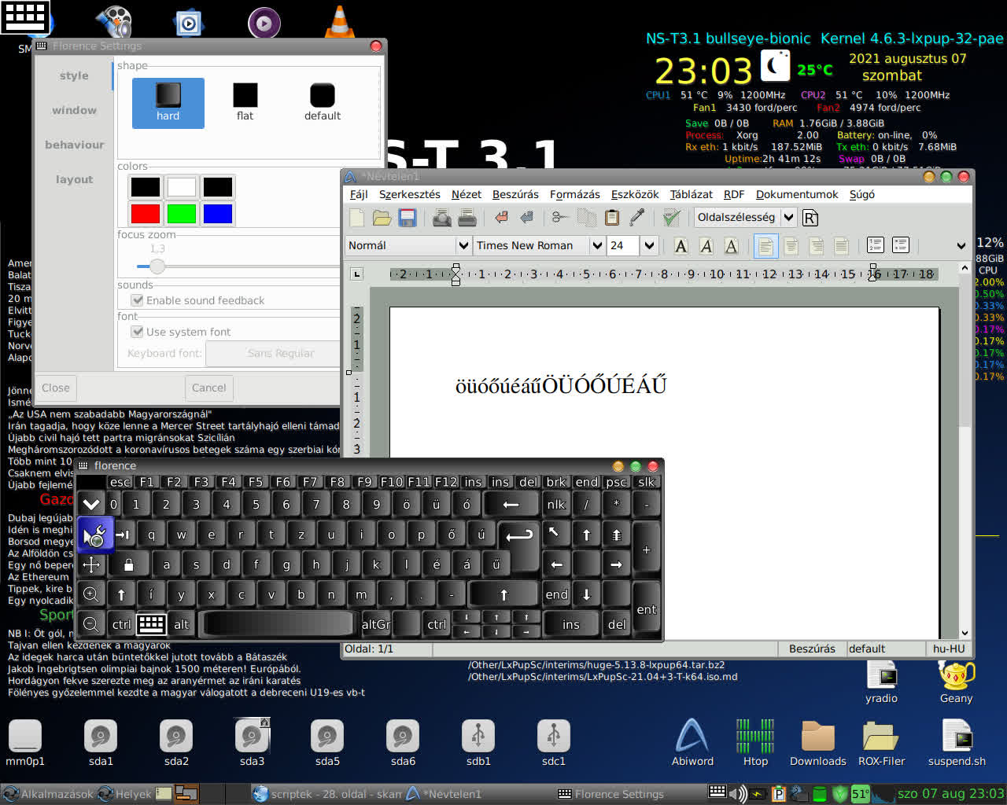Open the Szerkesztés menu
Viewport: 1007px width, 805px height.
tap(410, 194)
